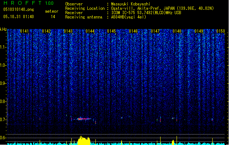
Task: Click the meteor count value 14
Action: 53,17
